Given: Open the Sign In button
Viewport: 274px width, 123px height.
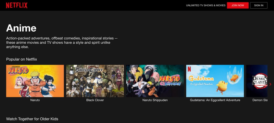Looking at the screenshot, I should coord(259,5).
